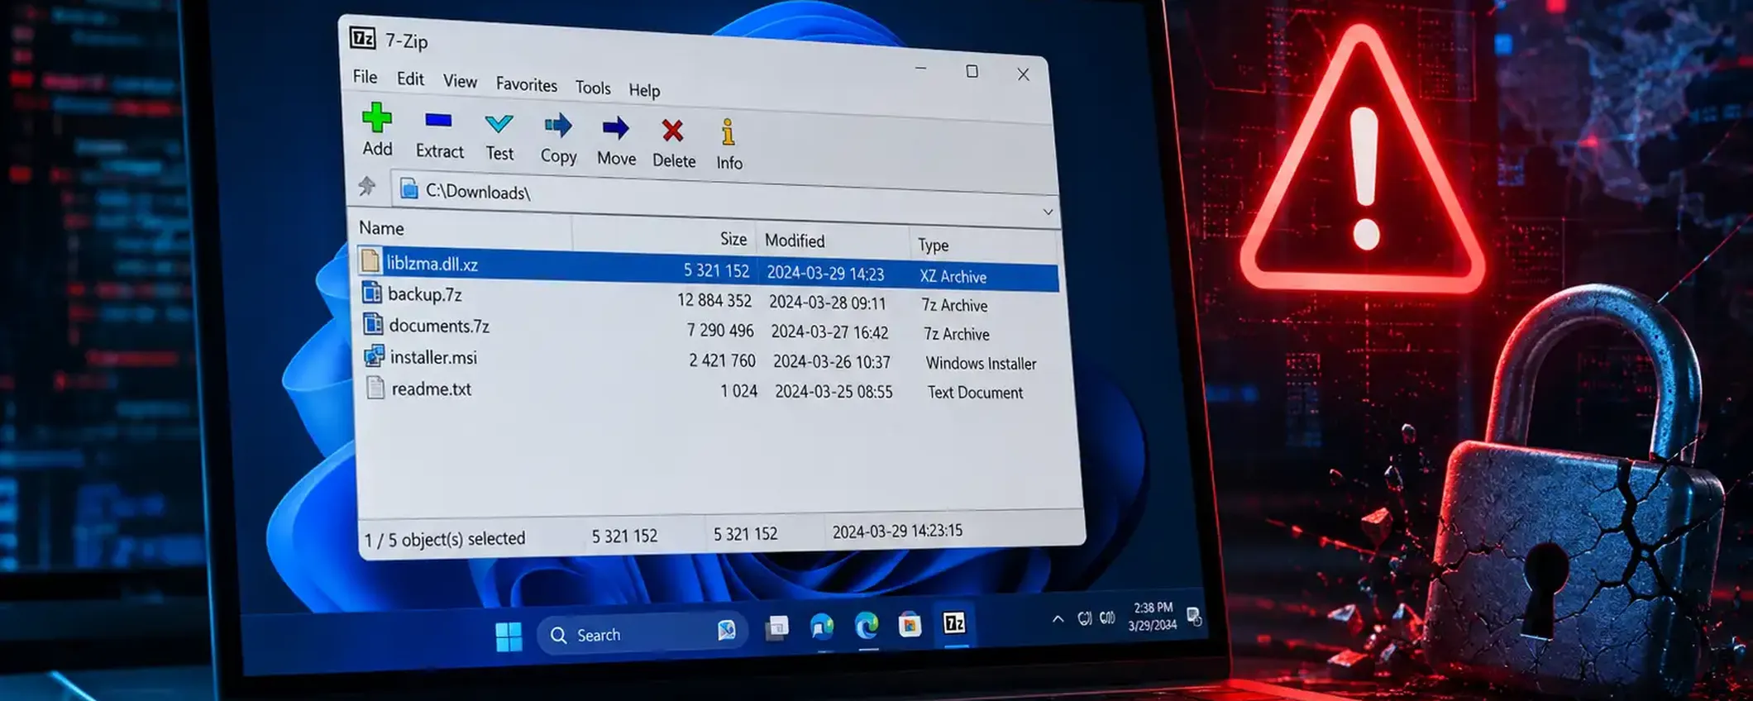Image resolution: width=1753 pixels, height=701 pixels.
Task: Click modified date 2024-03-25 08:55
Action: [x=834, y=392]
